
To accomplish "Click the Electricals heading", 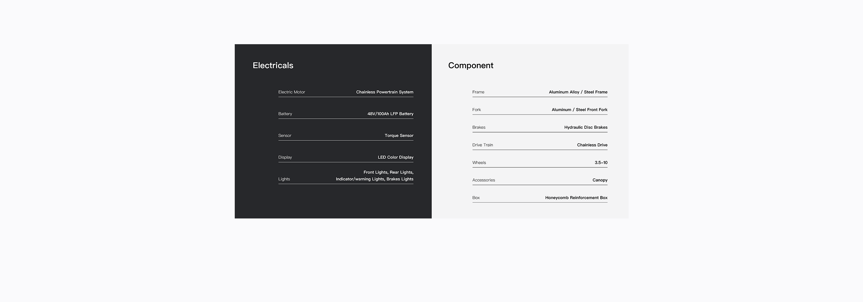I will pos(273,65).
